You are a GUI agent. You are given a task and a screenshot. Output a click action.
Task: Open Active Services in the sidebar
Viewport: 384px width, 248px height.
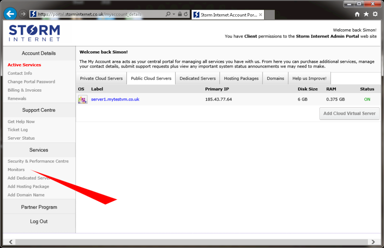pyautogui.click(x=24, y=65)
